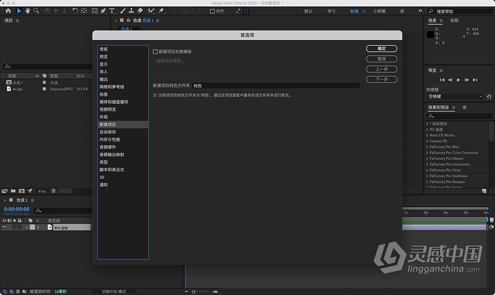
Task: Click the new composition icon in Project panel
Action: [22, 191]
